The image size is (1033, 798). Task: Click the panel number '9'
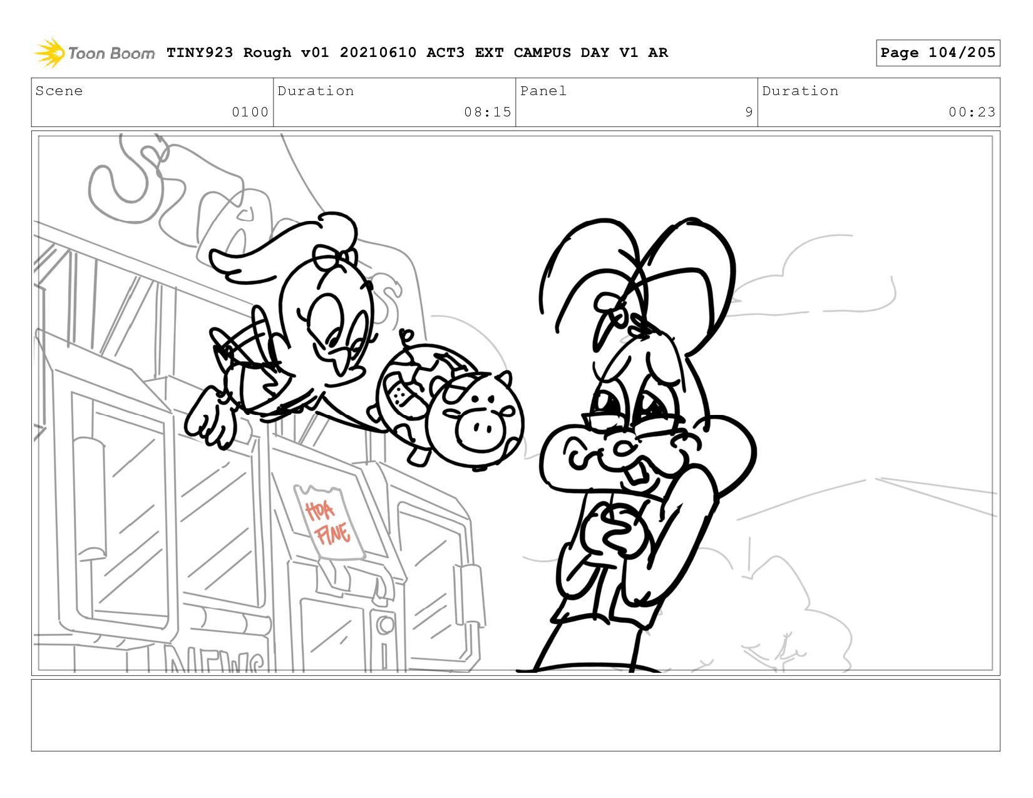coord(749,112)
